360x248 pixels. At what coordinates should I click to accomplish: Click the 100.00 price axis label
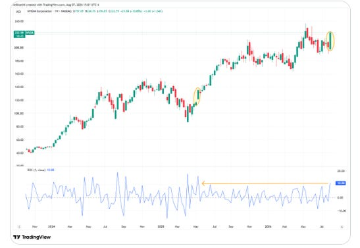coord(19,113)
